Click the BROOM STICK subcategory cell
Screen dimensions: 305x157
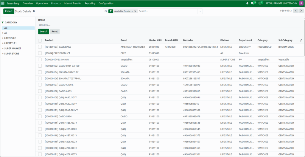click(286, 47)
